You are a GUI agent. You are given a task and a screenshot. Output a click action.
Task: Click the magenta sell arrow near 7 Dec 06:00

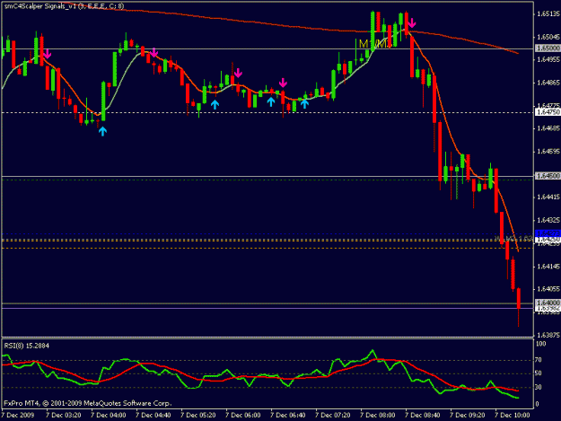pos(238,73)
